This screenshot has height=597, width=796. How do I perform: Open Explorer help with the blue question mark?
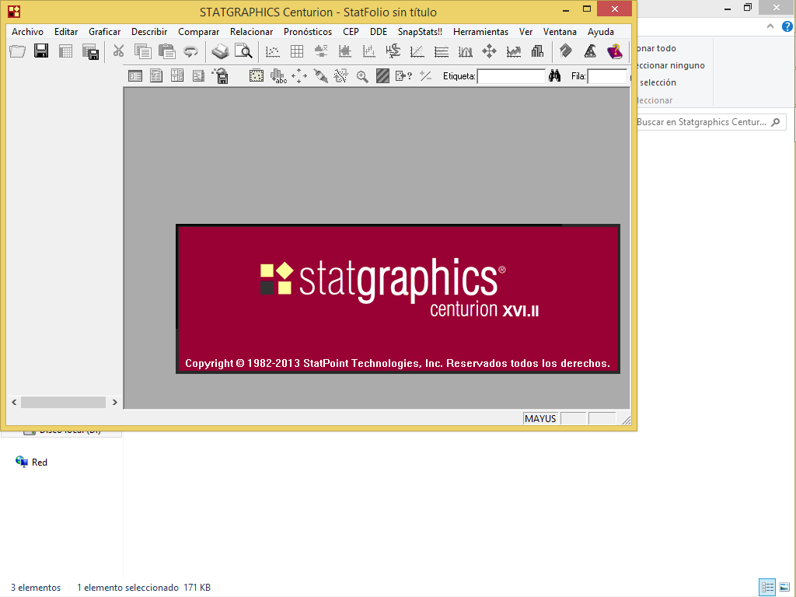click(787, 26)
